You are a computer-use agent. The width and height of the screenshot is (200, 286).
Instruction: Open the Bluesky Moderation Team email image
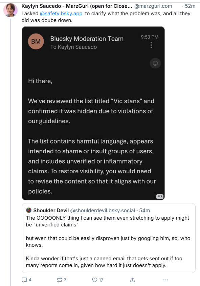click(93, 113)
